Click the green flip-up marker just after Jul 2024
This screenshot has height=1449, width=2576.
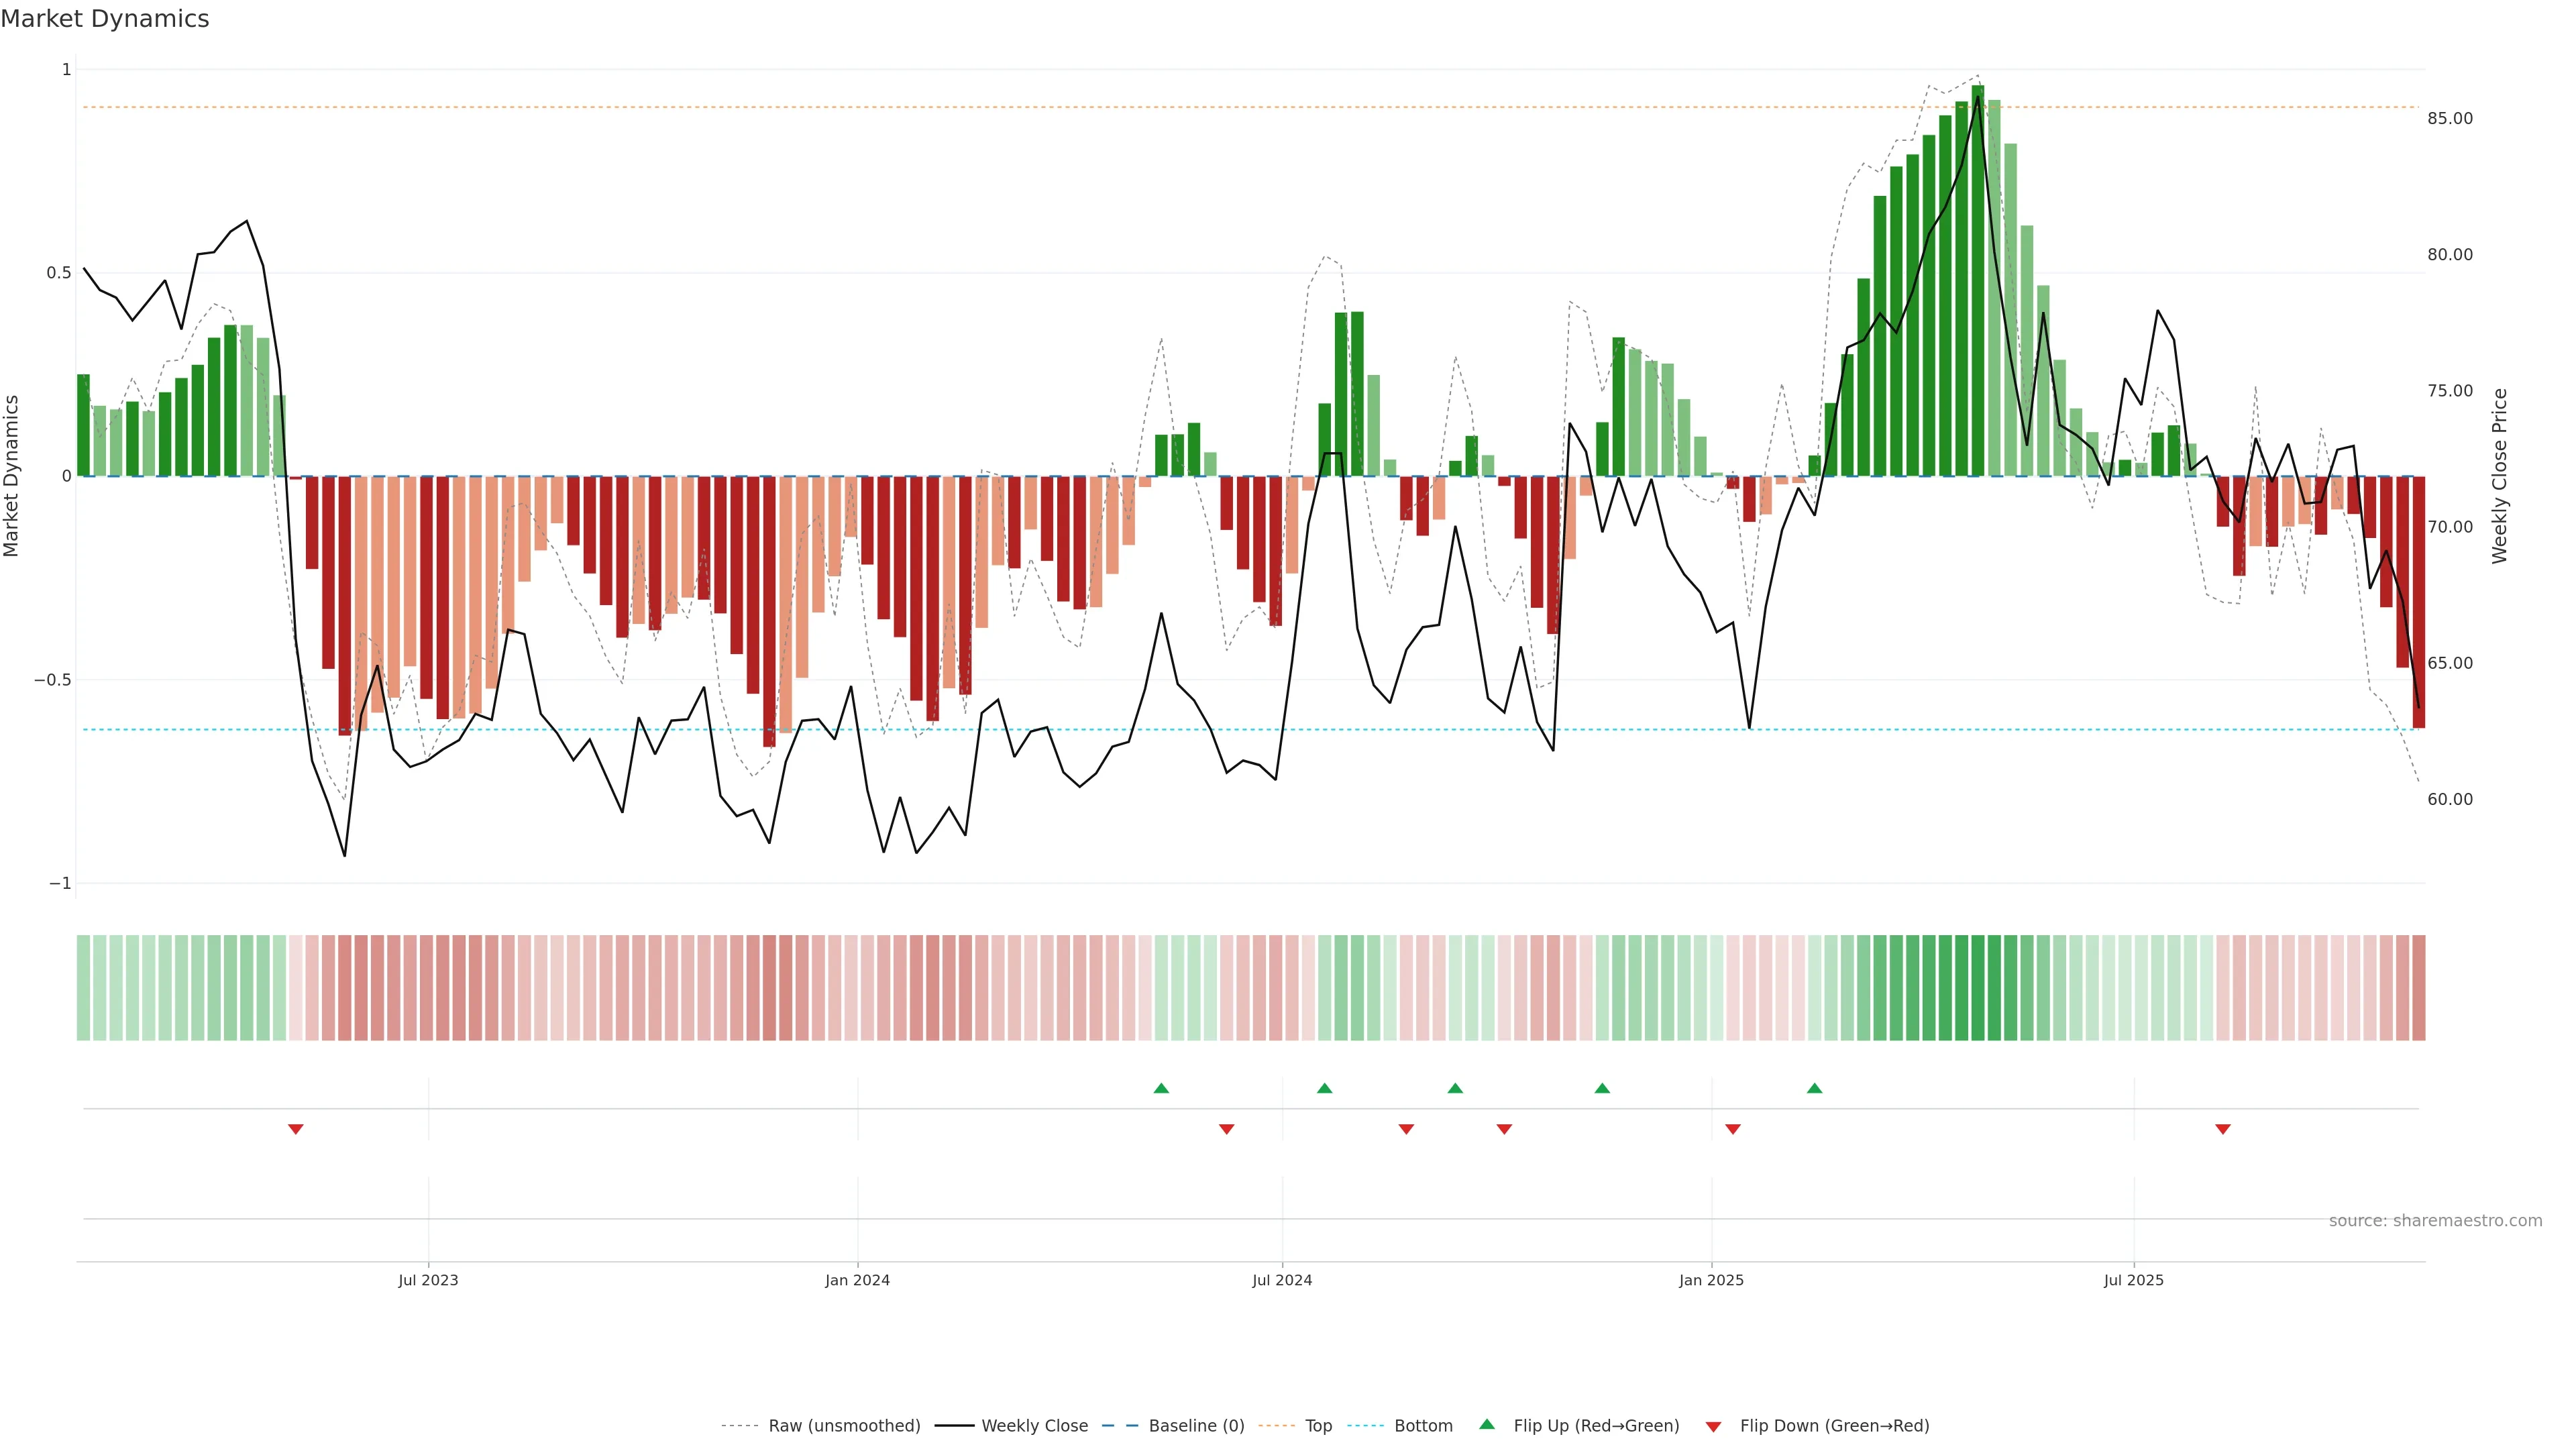tap(1325, 1088)
